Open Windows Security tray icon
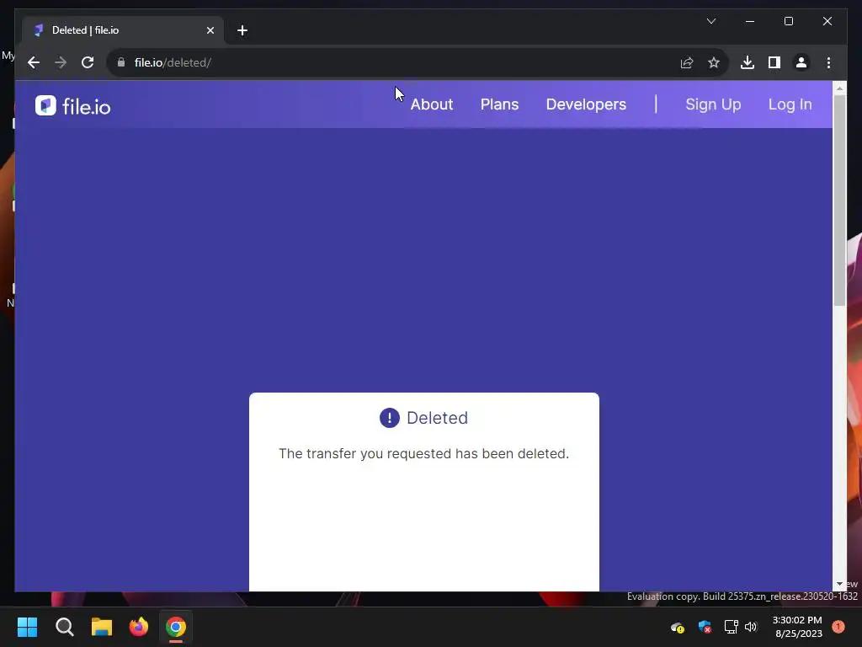This screenshot has height=647, width=862. tap(705, 627)
